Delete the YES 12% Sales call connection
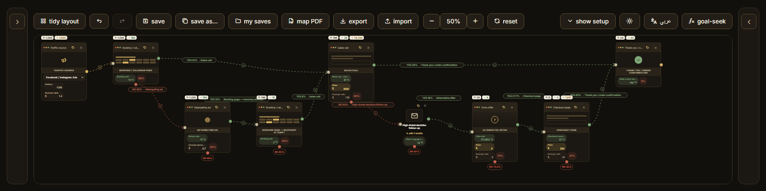Image resolution: width=766 pixels, height=191 pixels. 243,65
